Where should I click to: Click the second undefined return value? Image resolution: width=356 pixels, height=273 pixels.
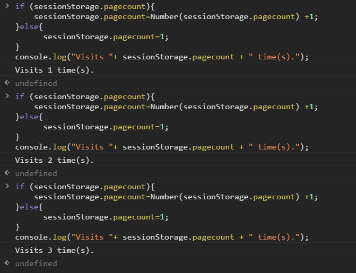point(36,173)
